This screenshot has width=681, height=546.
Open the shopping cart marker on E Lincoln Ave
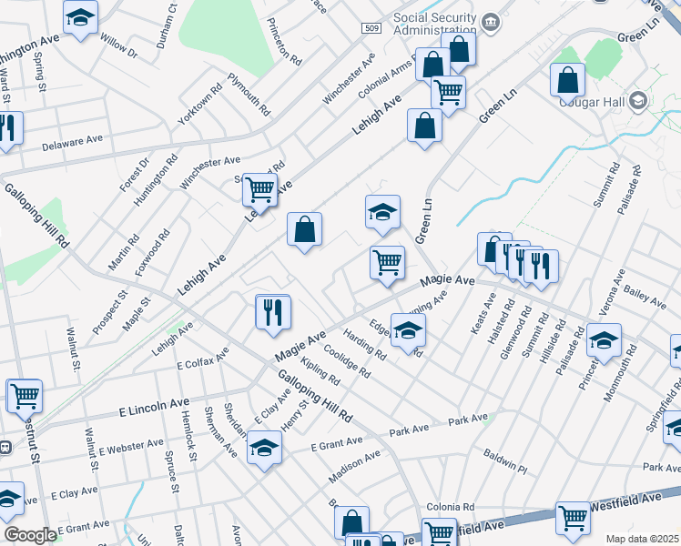pyautogui.click(x=24, y=396)
